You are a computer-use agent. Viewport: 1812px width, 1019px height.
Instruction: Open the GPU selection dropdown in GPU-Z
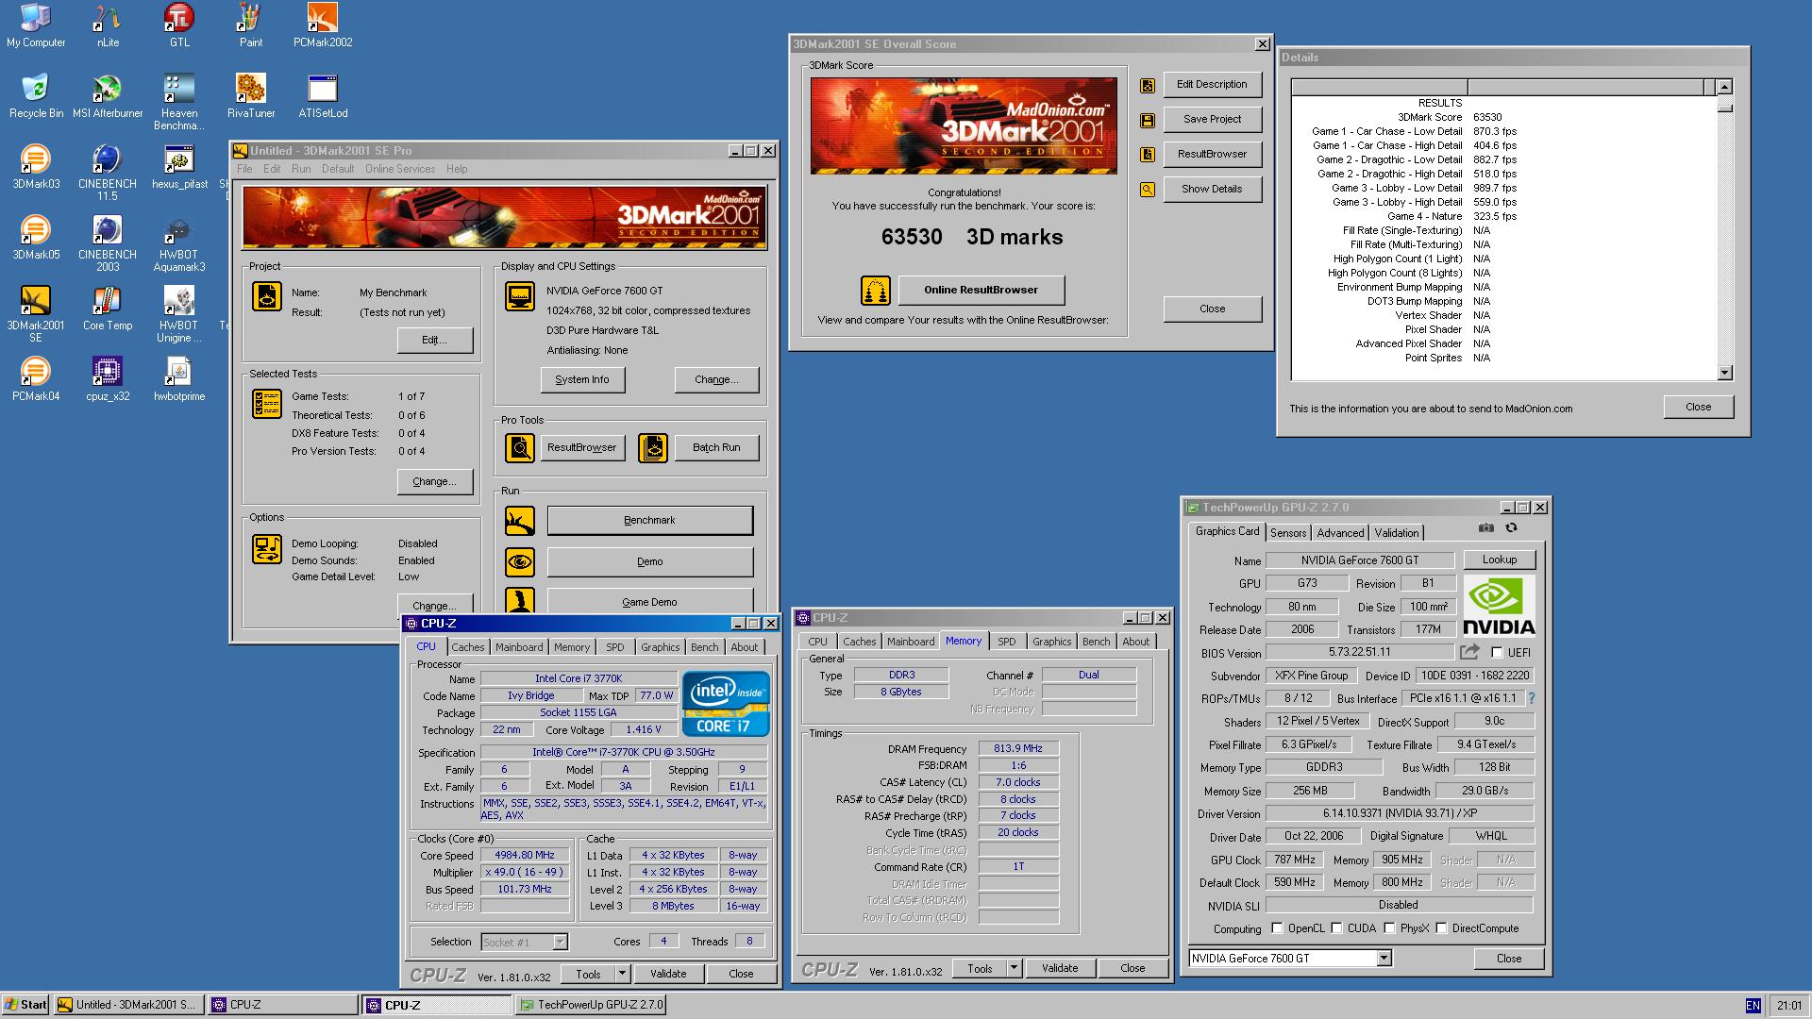pyautogui.click(x=1384, y=959)
